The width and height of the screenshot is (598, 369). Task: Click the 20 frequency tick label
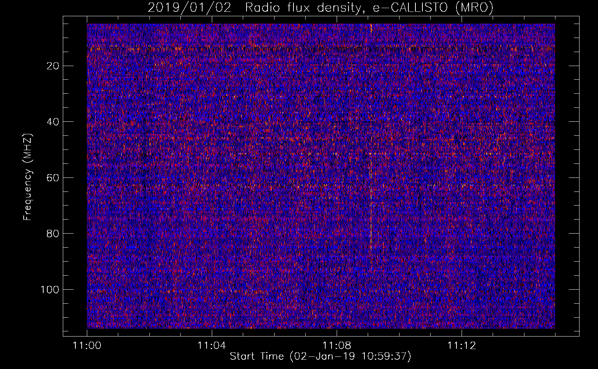(53, 66)
